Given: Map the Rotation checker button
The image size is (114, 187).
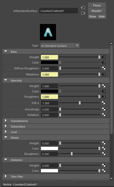Looking at the screenshot, I should (x=104, y=115).
